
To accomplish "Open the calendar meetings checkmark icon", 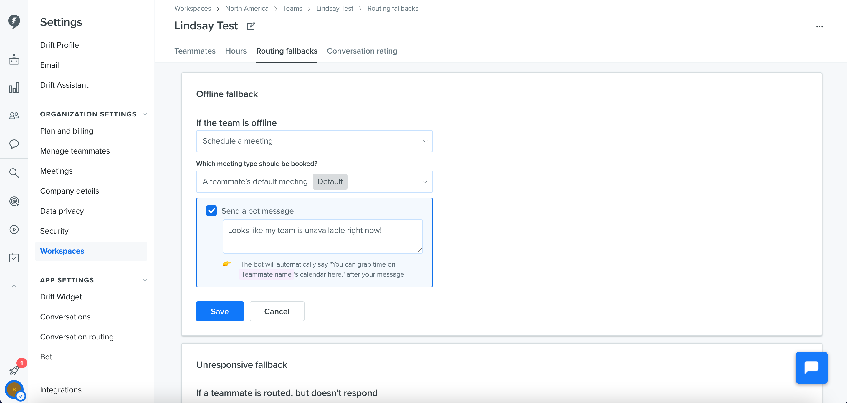I will coord(14,257).
